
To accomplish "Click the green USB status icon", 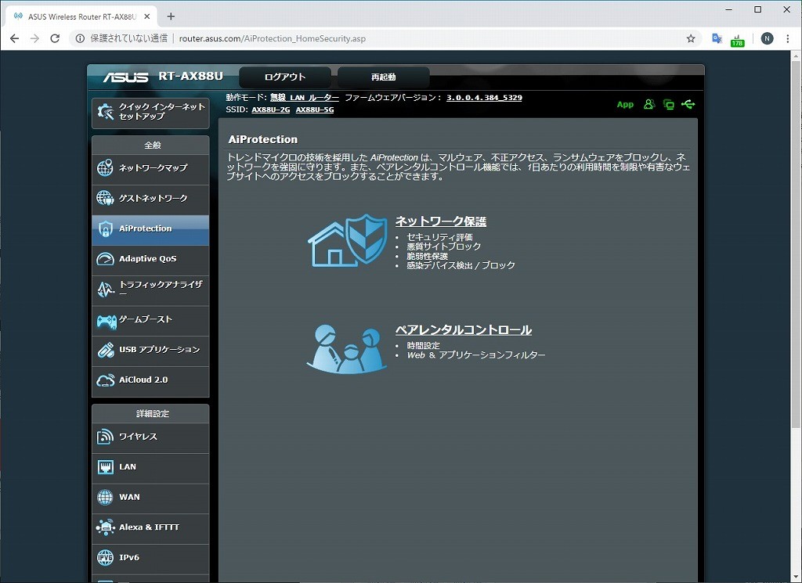I will (688, 104).
